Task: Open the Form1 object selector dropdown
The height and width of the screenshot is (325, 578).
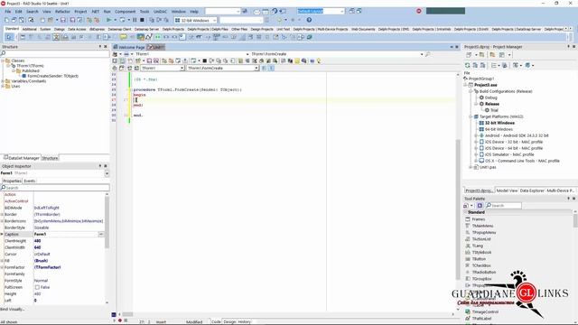Action: pyautogui.click(x=107, y=173)
